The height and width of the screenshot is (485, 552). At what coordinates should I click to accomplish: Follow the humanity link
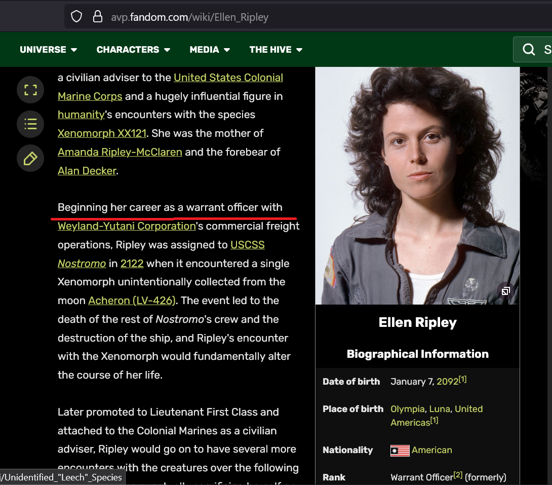pyautogui.click(x=82, y=115)
